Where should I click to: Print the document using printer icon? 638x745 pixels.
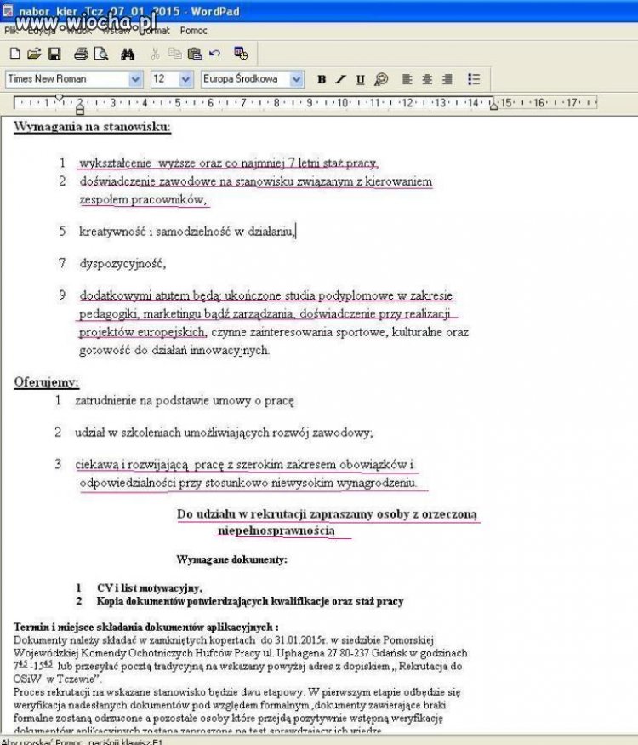(81, 53)
